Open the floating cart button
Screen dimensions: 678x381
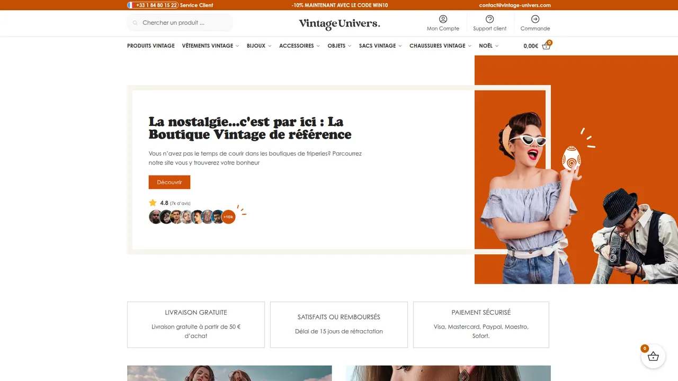[x=653, y=357]
